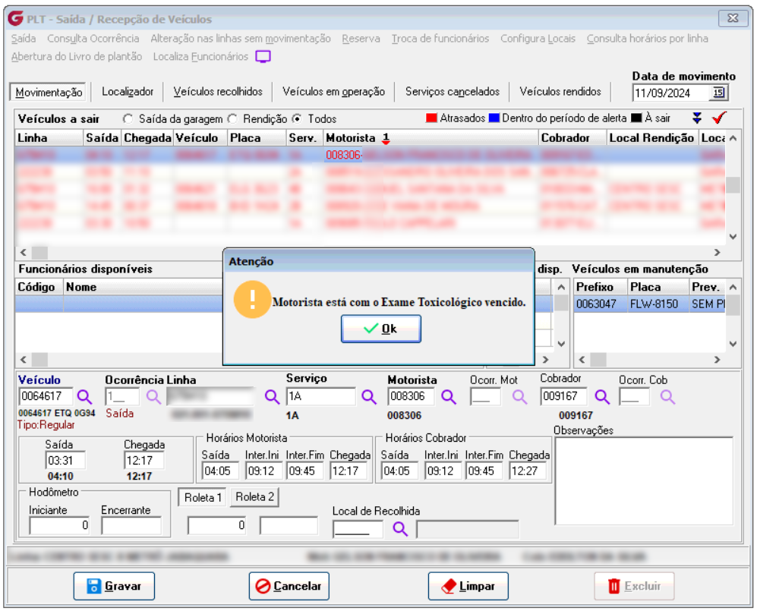Click black À sair color legend
The image size is (757, 611).
[636, 118]
